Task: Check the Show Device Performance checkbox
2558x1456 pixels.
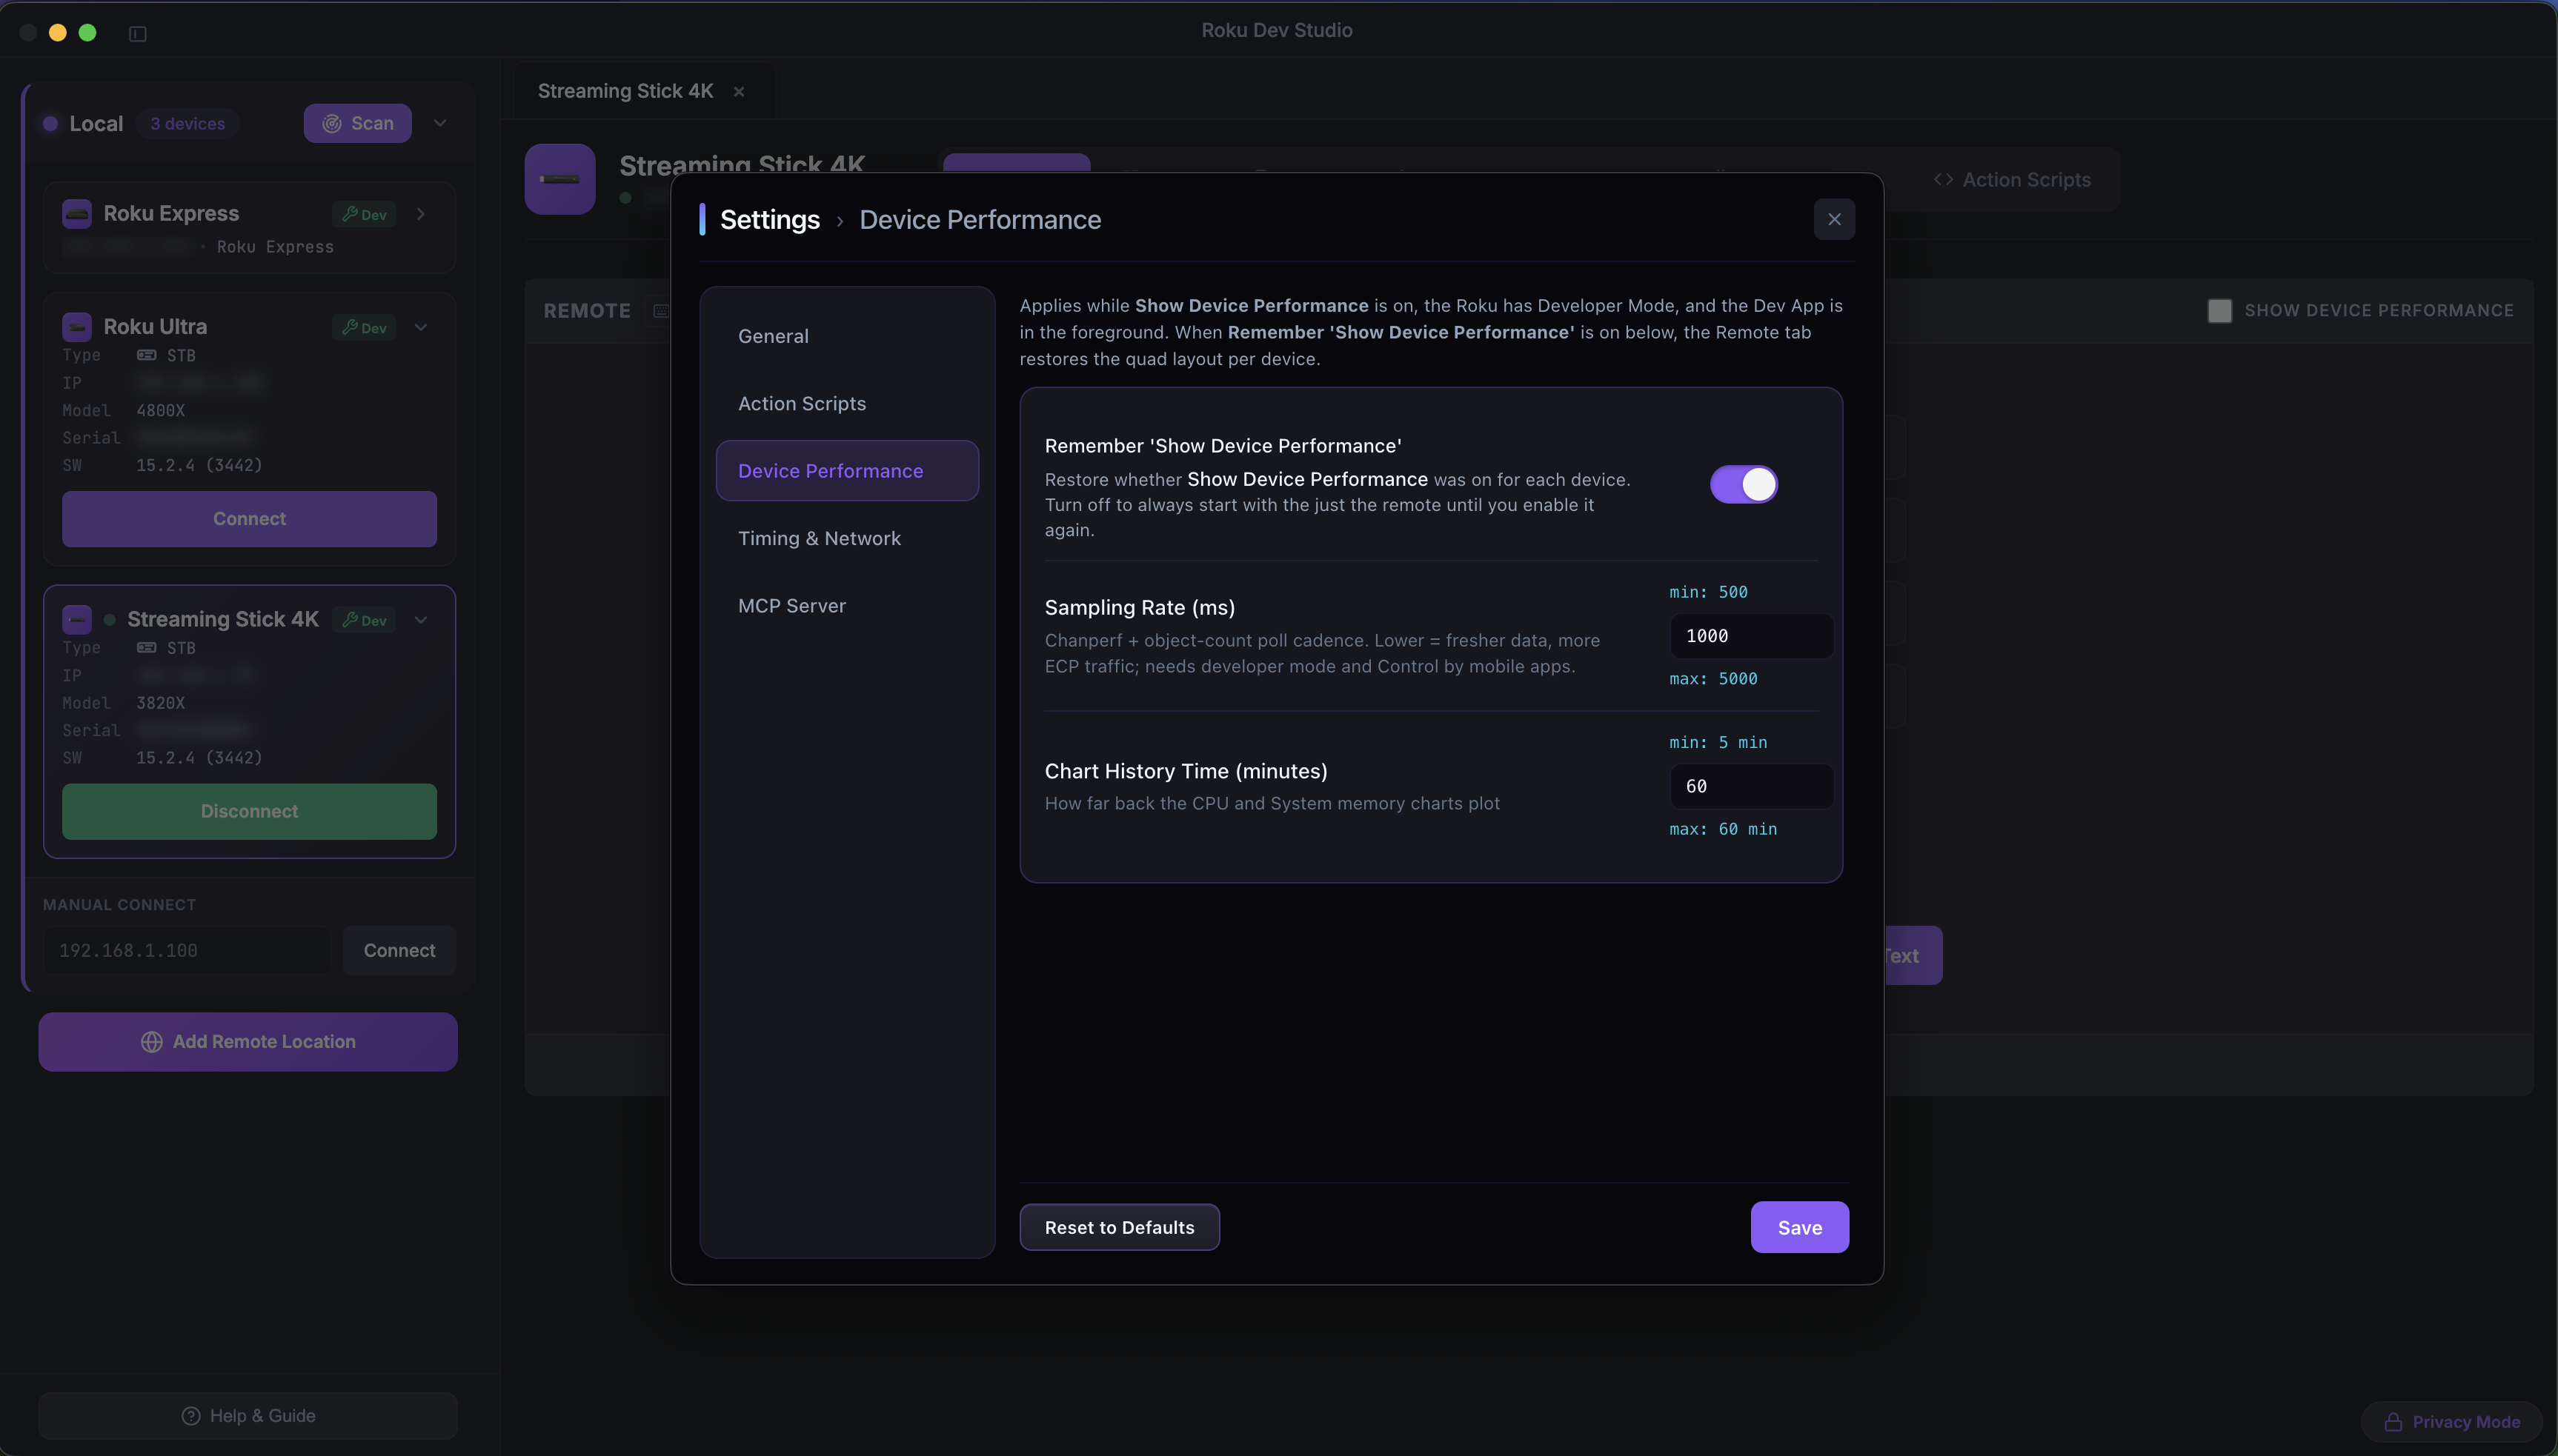Action: (x=2219, y=310)
